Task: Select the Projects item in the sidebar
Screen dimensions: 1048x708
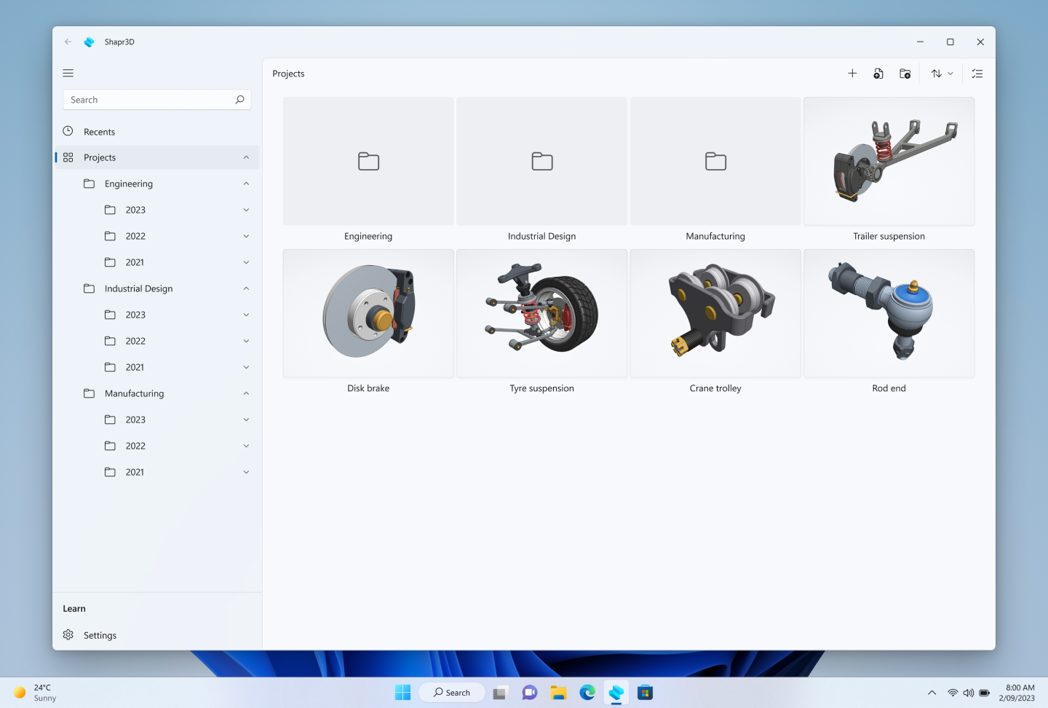Action: point(99,157)
